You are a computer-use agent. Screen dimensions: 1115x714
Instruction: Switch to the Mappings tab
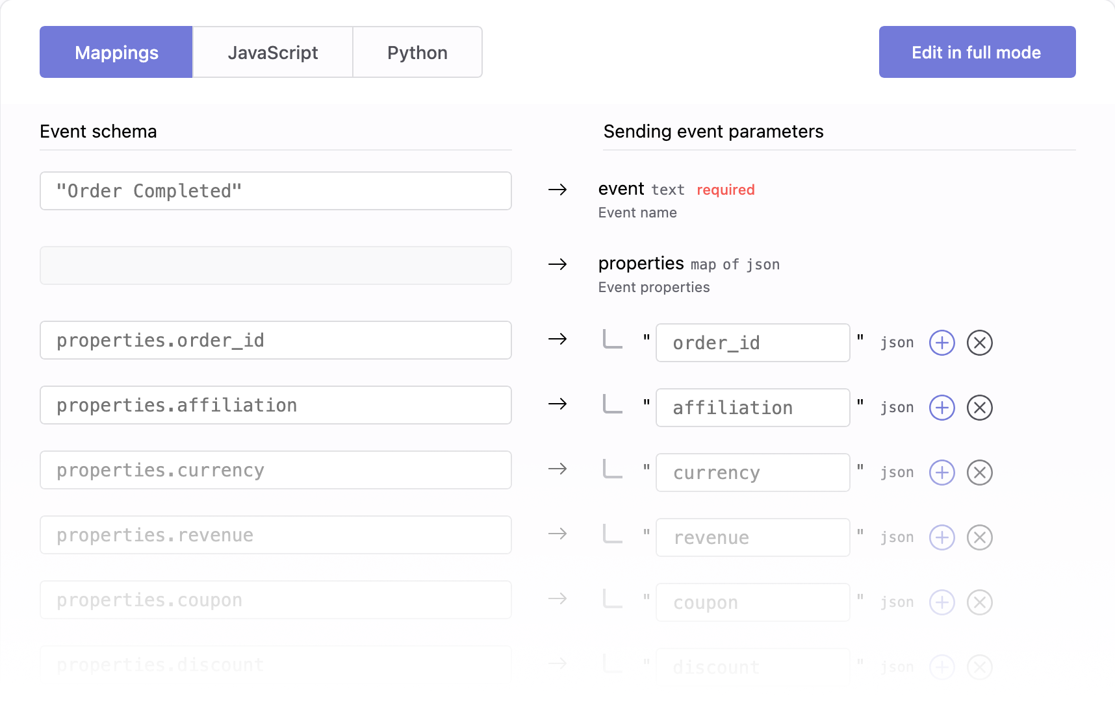116,52
